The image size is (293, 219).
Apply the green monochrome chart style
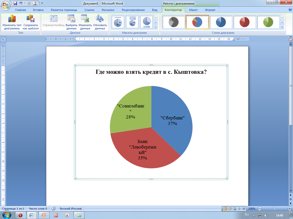268,22
